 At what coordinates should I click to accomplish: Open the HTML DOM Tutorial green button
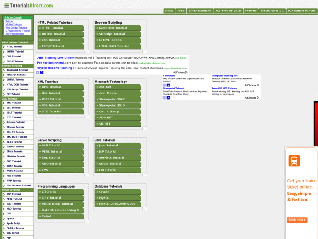click(118, 46)
